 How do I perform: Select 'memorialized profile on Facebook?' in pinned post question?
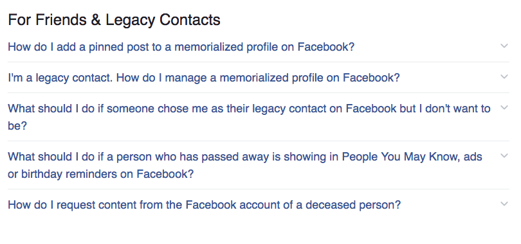[264, 47]
